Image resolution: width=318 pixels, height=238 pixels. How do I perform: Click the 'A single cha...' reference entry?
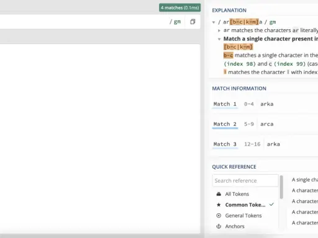305,180
